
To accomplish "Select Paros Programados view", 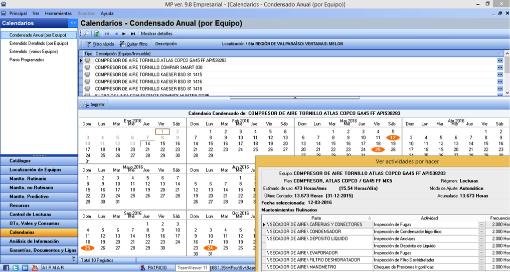I will (x=27, y=60).
